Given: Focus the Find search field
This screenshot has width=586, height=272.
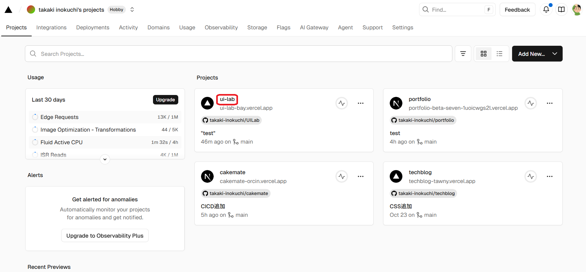Looking at the screenshot, I should [x=457, y=10].
